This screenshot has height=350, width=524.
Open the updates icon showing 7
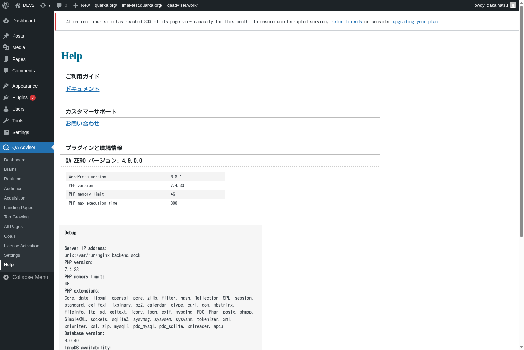43,5
